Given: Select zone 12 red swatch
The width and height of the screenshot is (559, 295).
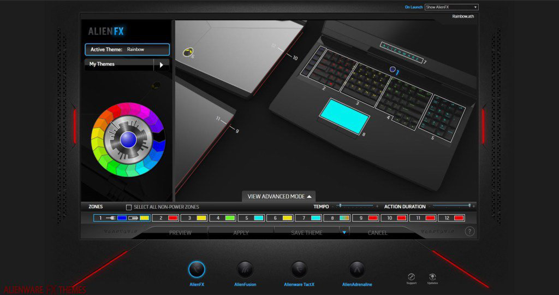Looking at the screenshot, I should coord(459,218).
